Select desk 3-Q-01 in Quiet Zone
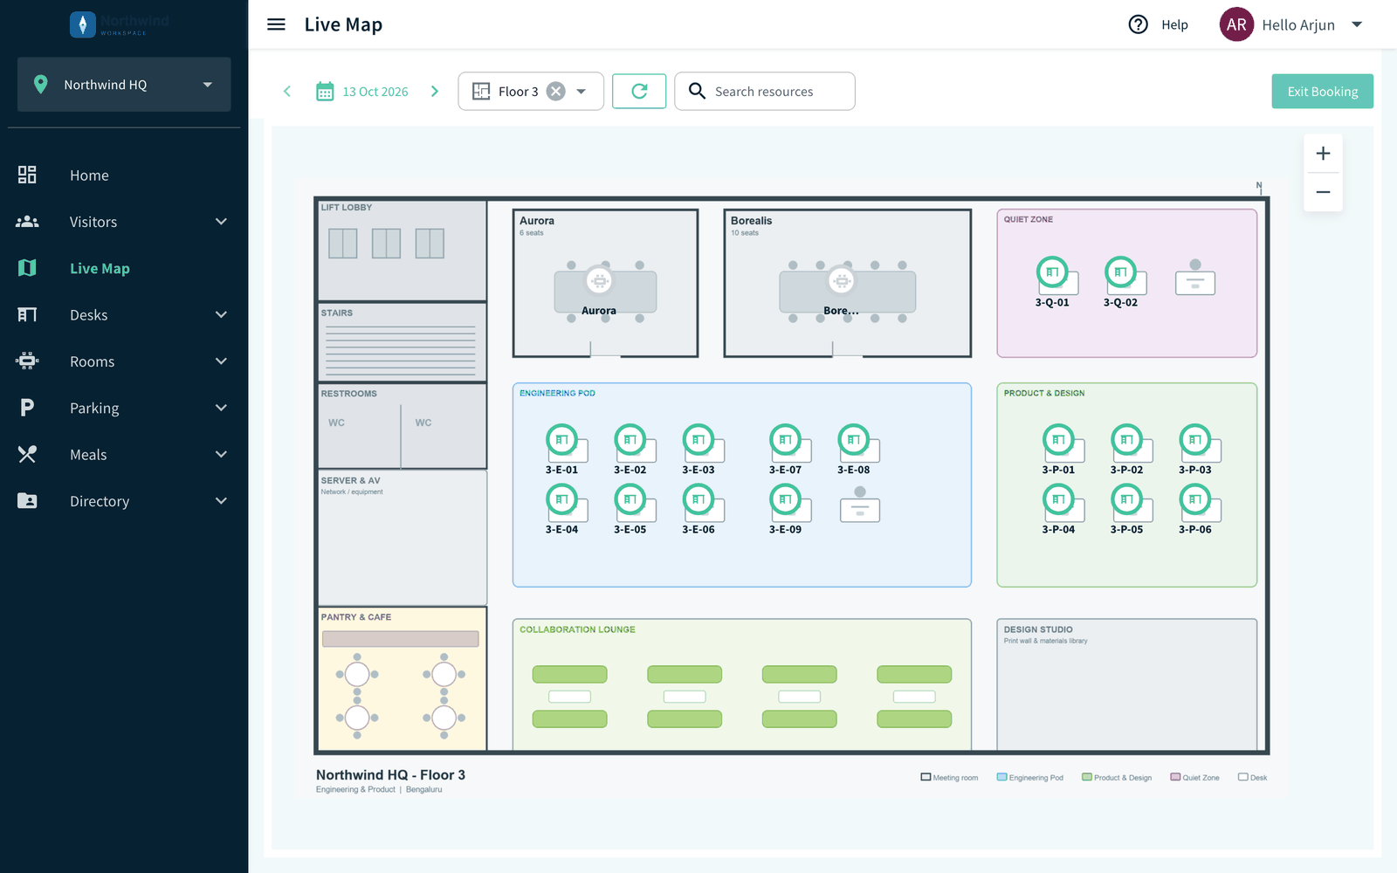The image size is (1397, 873). coord(1052,272)
